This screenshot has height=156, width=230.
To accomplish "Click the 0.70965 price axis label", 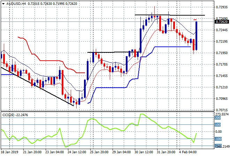I will pyautogui.click(x=222, y=99).
